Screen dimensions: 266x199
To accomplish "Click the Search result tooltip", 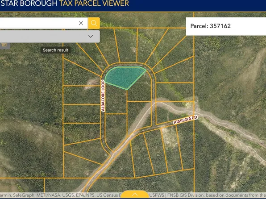I will point(55,50).
